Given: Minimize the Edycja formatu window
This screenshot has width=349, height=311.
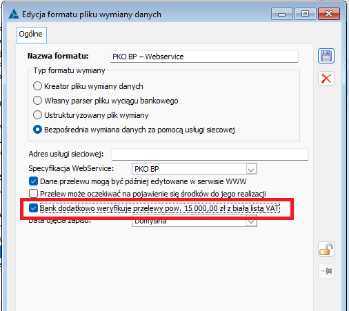Looking at the screenshot, I should click(282, 14).
